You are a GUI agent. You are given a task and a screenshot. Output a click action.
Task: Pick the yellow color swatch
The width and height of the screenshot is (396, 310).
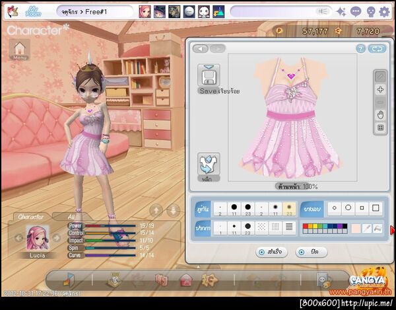click(x=315, y=226)
